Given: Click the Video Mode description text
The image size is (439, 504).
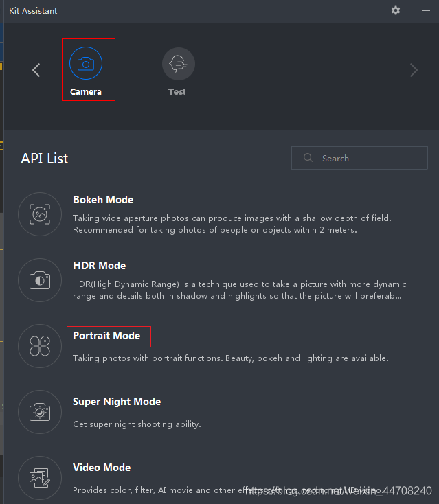Looking at the screenshot, I should click(x=227, y=490).
